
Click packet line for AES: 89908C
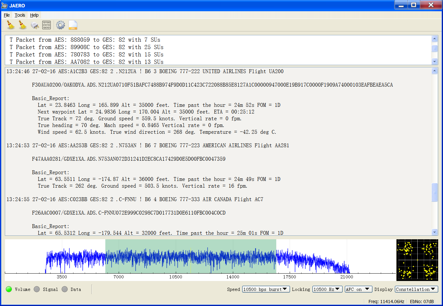[x=86, y=47]
